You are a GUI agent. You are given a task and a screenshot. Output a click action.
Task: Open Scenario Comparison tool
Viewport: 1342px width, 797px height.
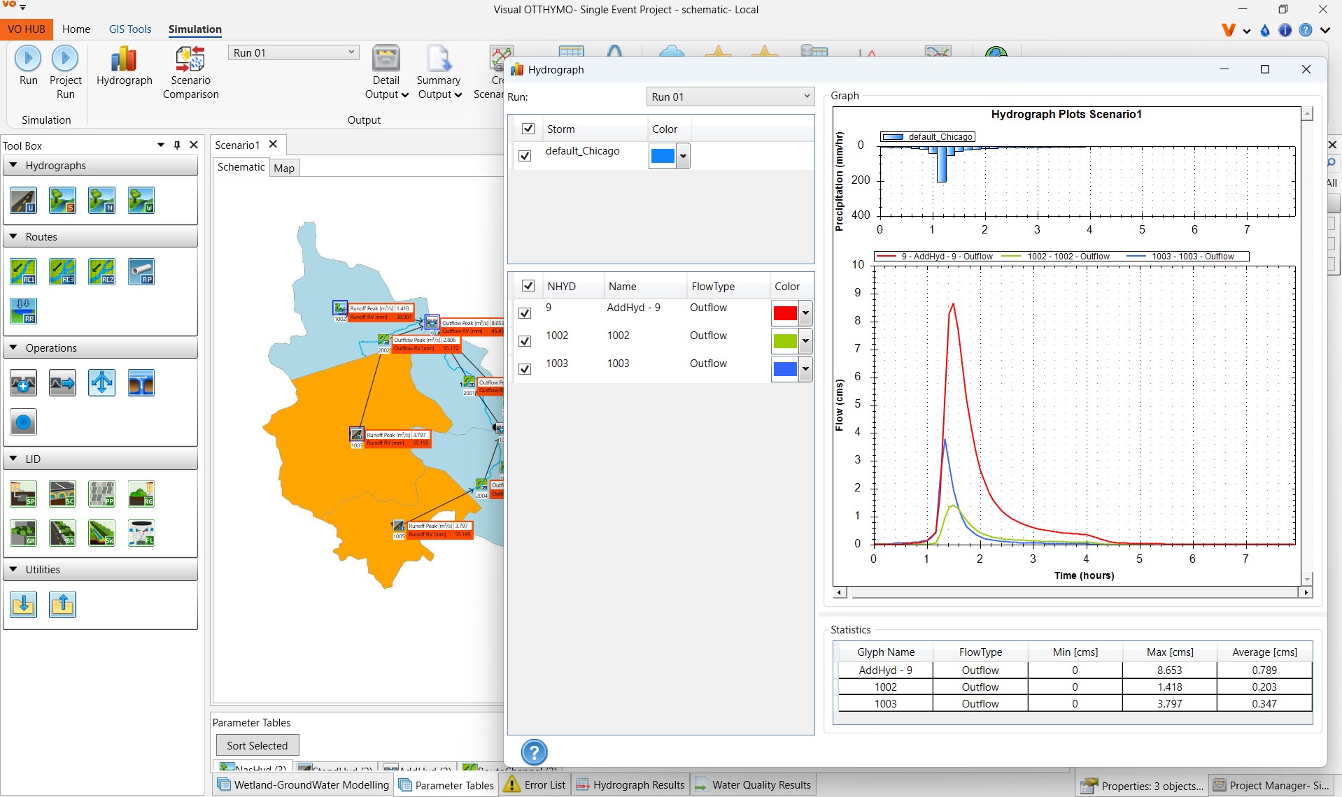190,73
